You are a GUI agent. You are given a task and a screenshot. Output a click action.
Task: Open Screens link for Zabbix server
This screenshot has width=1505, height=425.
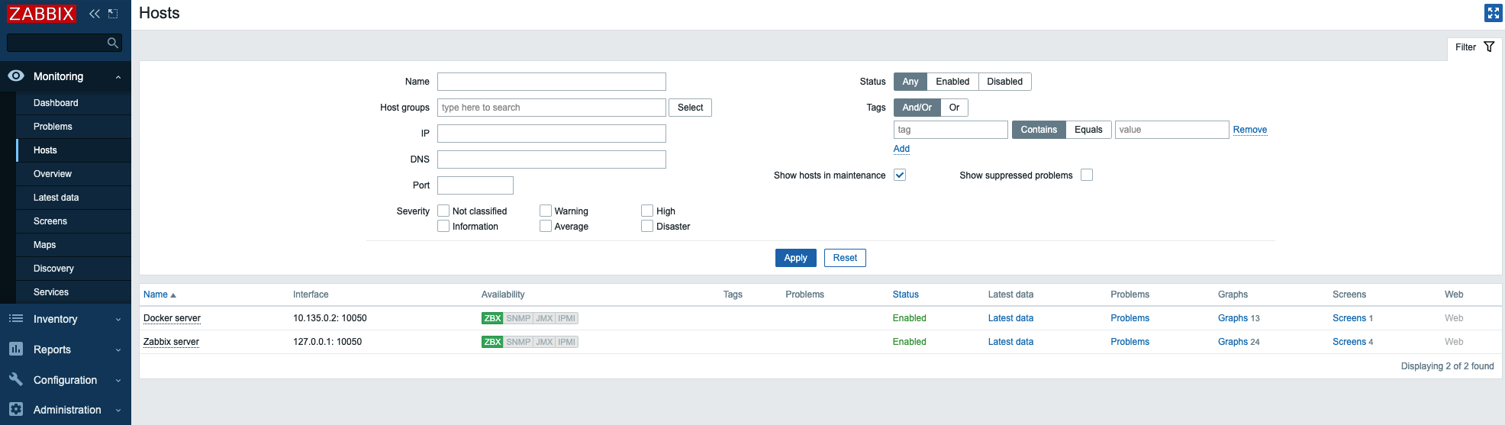point(1349,342)
